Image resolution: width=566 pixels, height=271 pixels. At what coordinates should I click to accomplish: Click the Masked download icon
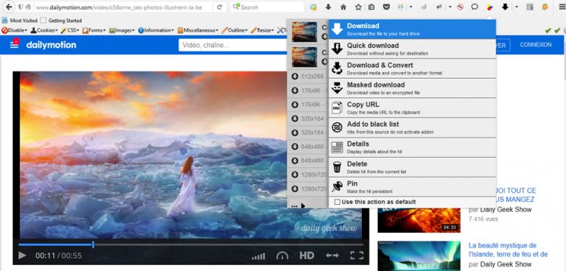337,88
